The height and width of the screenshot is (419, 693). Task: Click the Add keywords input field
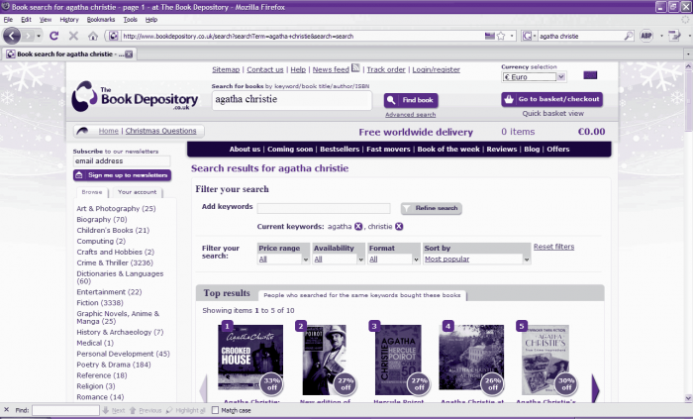tap(324, 208)
